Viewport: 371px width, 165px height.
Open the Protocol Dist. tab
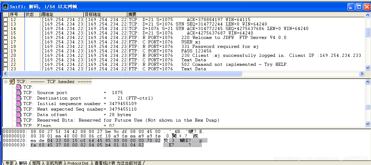pyautogui.click(x=78, y=163)
